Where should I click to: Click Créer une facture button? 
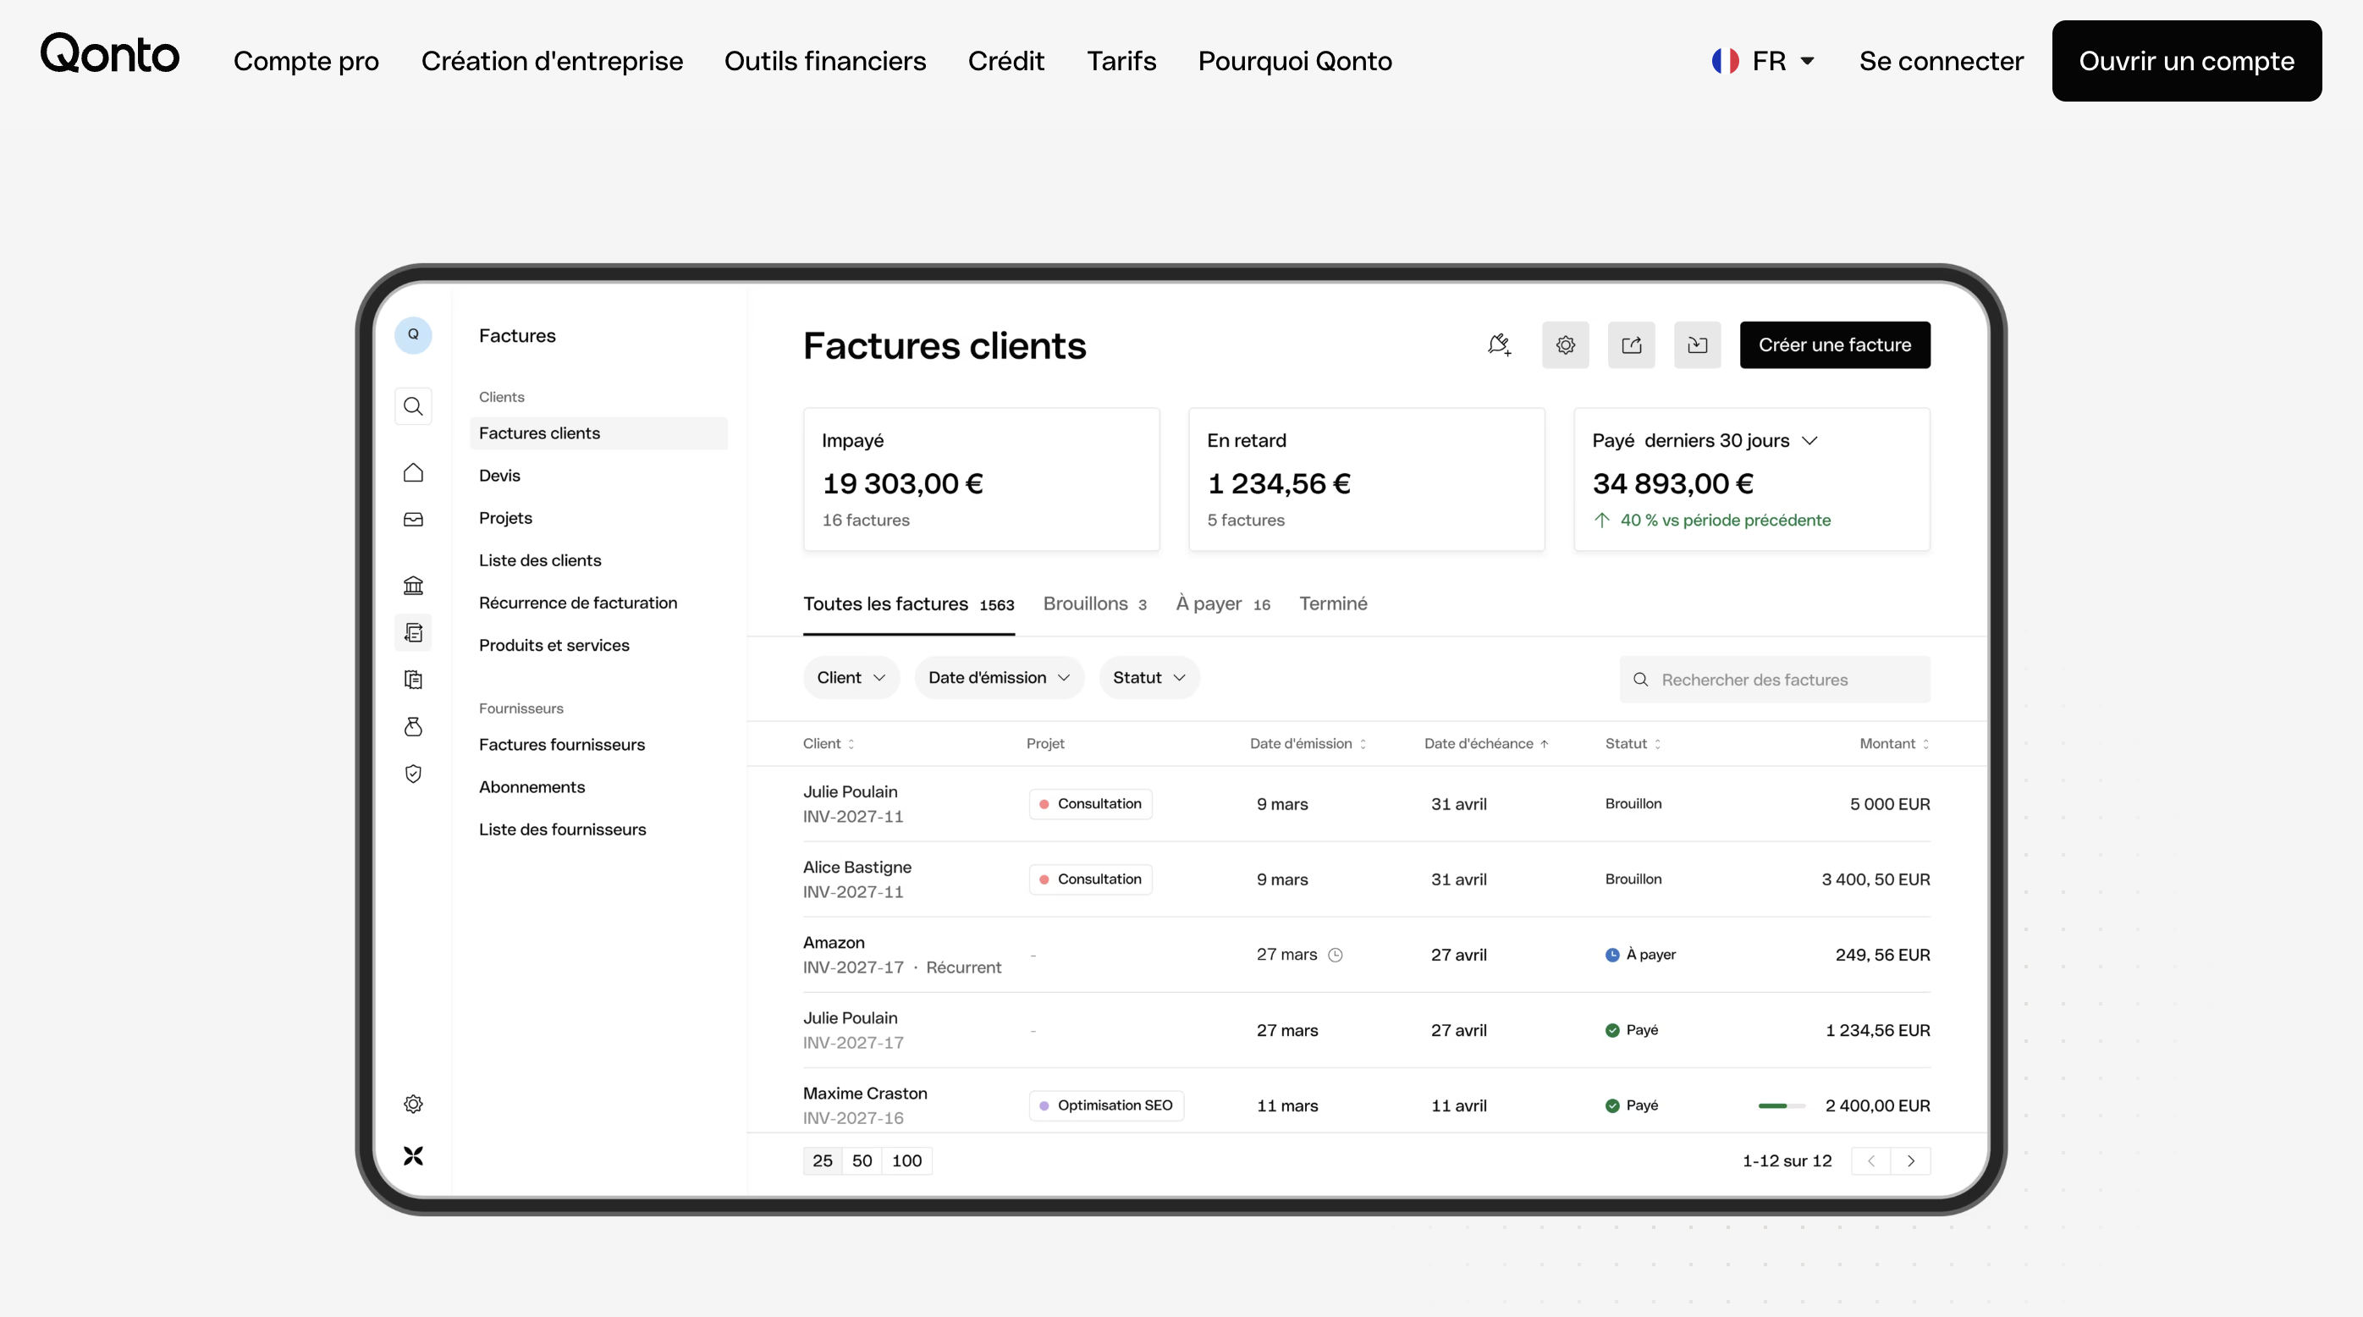click(1835, 344)
